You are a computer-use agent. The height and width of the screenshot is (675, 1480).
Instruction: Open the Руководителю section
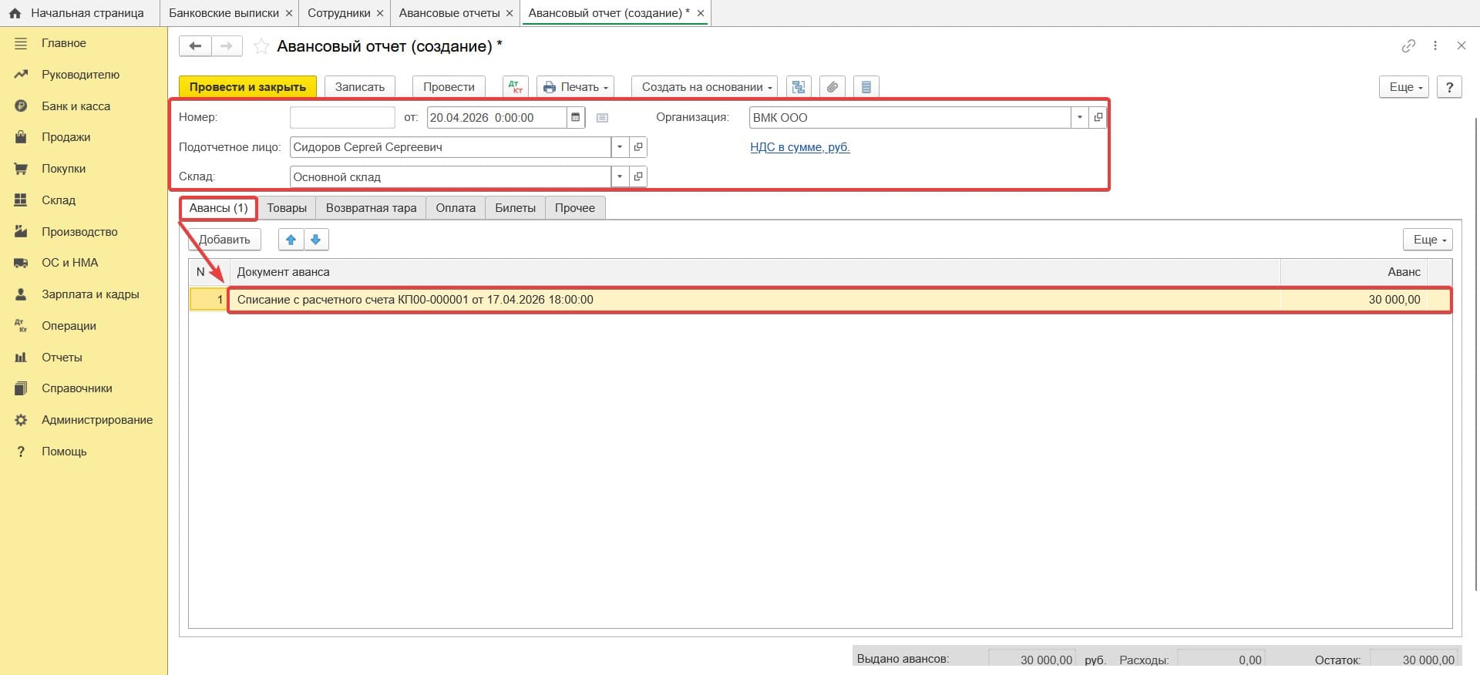80,75
